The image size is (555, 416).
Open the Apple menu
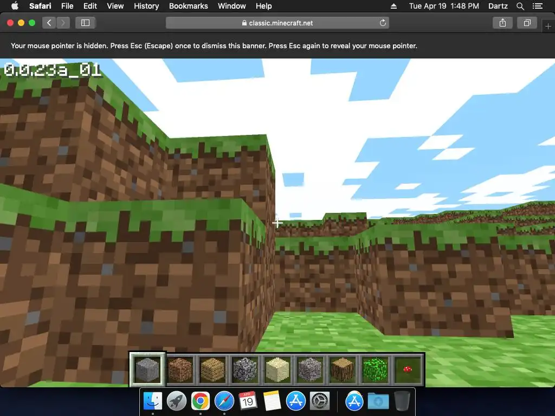[15, 6]
